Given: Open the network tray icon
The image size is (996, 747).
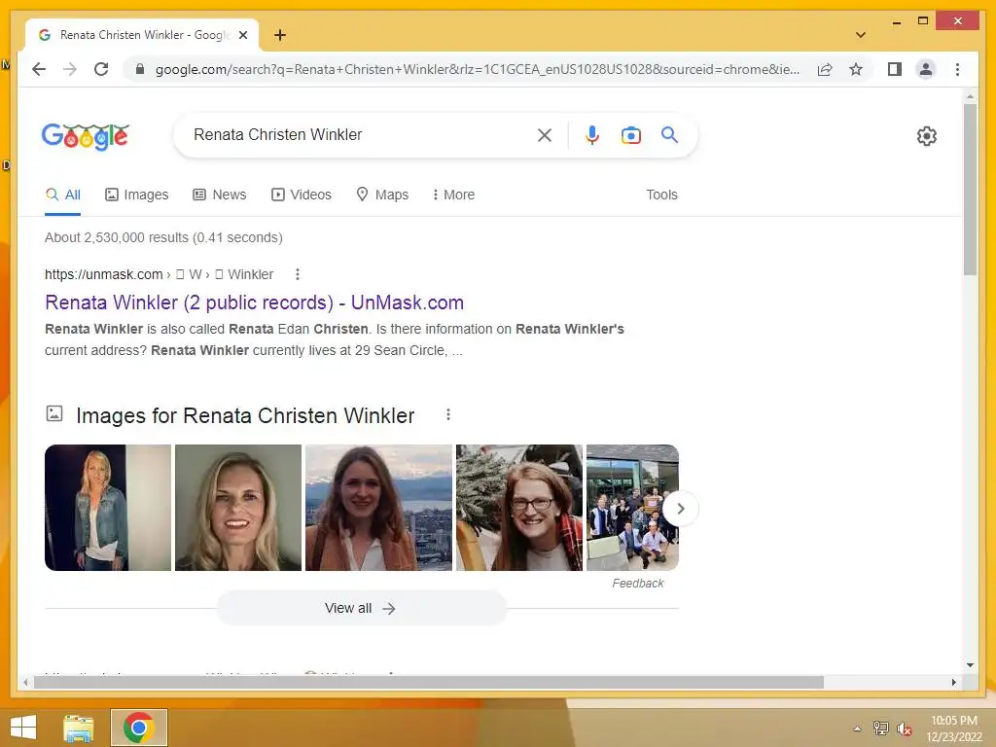Looking at the screenshot, I should click(x=880, y=728).
